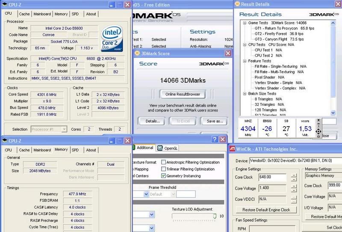Increase Core VDDCI with the up stepper arrow
This screenshot has height=232, width=342.
coord(294,197)
